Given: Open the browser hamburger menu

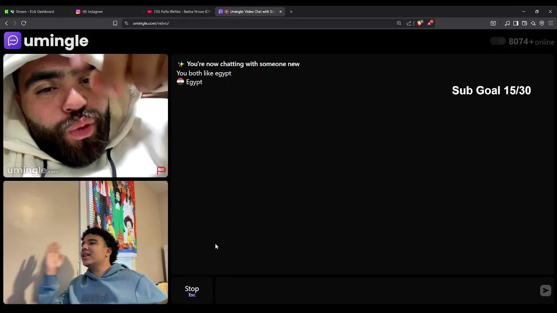Looking at the screenshot, I should point(550,23).
